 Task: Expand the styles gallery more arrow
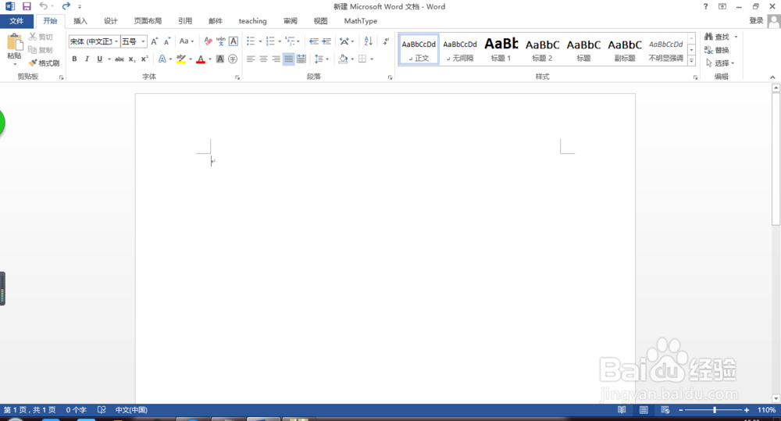coord(691,61)
